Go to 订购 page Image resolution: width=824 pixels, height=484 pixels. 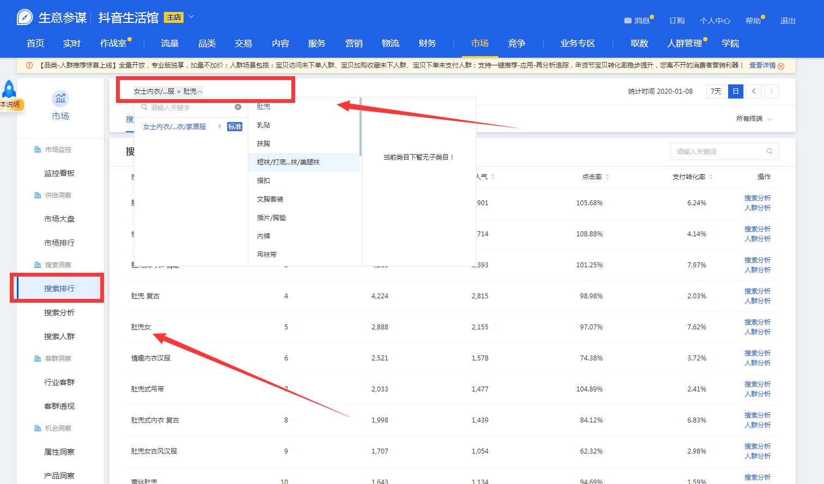pos(677,21)
